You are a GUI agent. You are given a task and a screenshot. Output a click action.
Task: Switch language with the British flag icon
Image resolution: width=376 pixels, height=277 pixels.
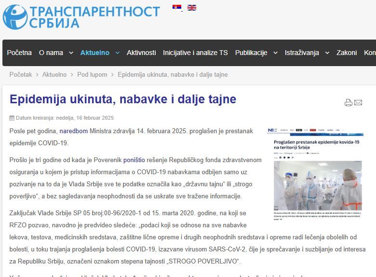click(191, 8)
